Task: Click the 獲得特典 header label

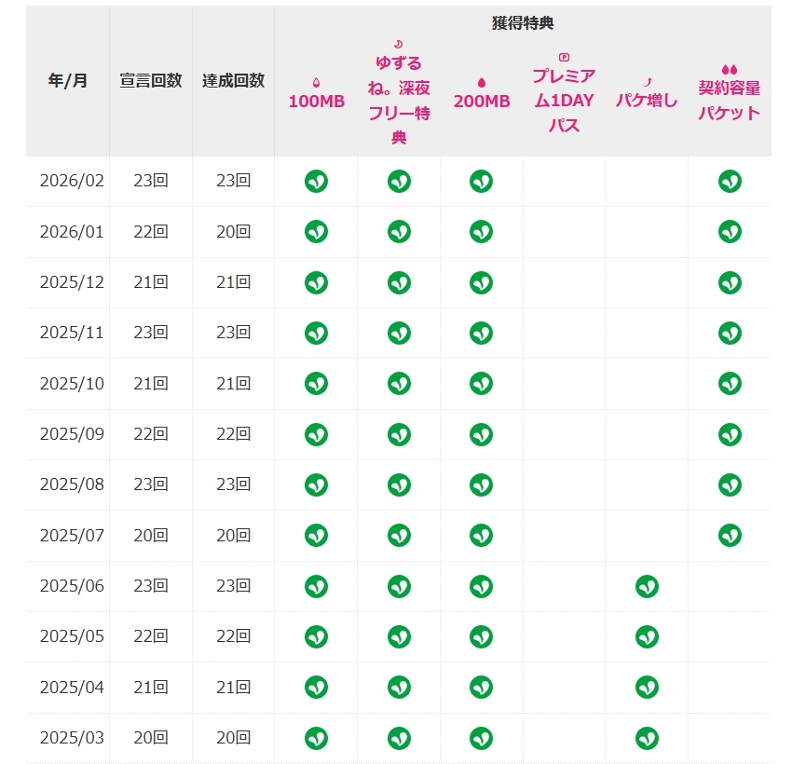Action: (x=523, y=23)
